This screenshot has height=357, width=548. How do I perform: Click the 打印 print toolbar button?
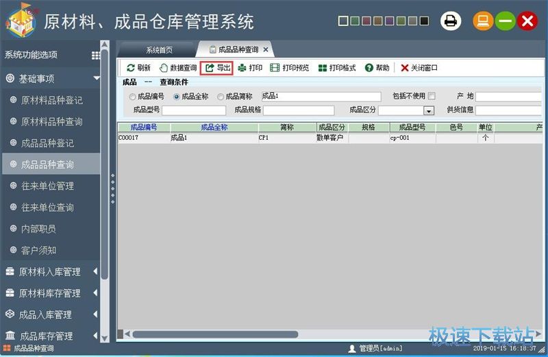(250, 68)
